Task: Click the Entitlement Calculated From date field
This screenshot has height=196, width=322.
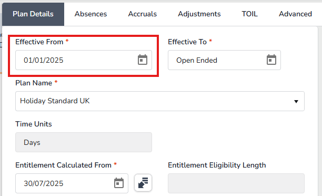Action: pos(72,183)
